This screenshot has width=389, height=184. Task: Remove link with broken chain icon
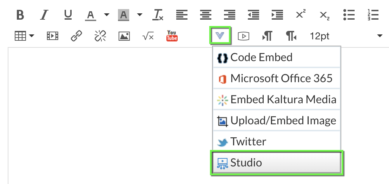[x=100, y=36]
